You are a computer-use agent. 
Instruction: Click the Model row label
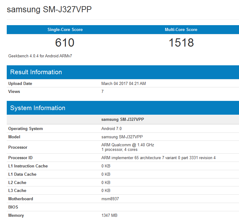tap(14, 137)
